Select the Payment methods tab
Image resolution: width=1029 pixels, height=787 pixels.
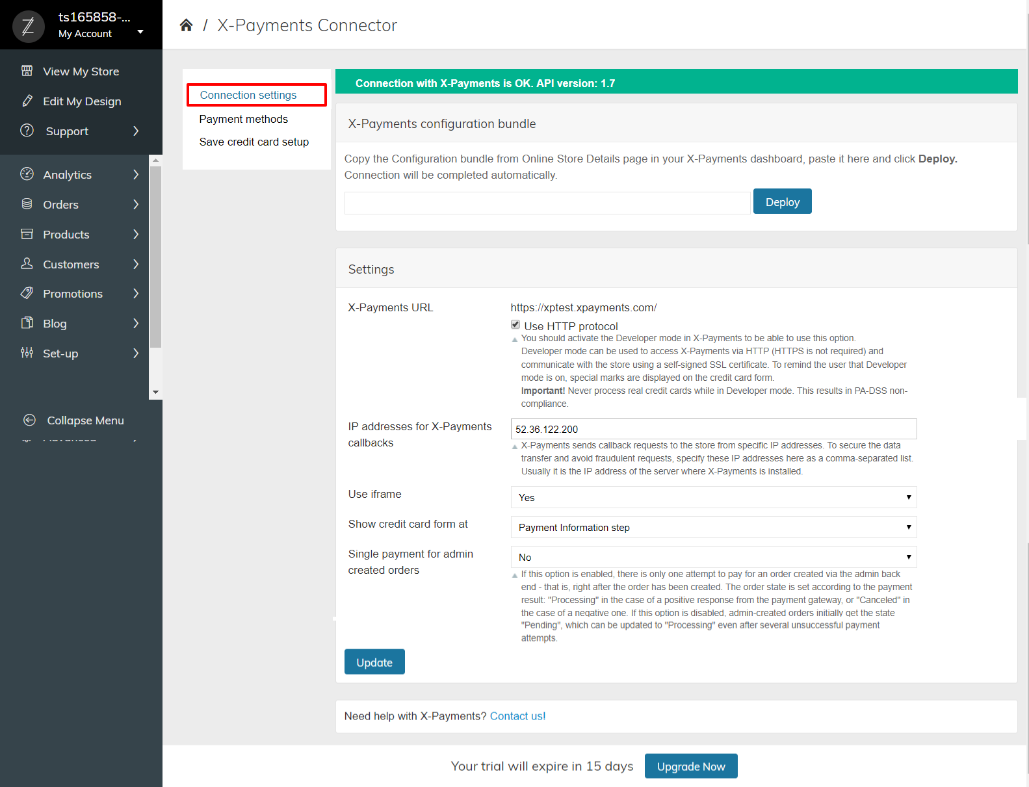(244, 119)
